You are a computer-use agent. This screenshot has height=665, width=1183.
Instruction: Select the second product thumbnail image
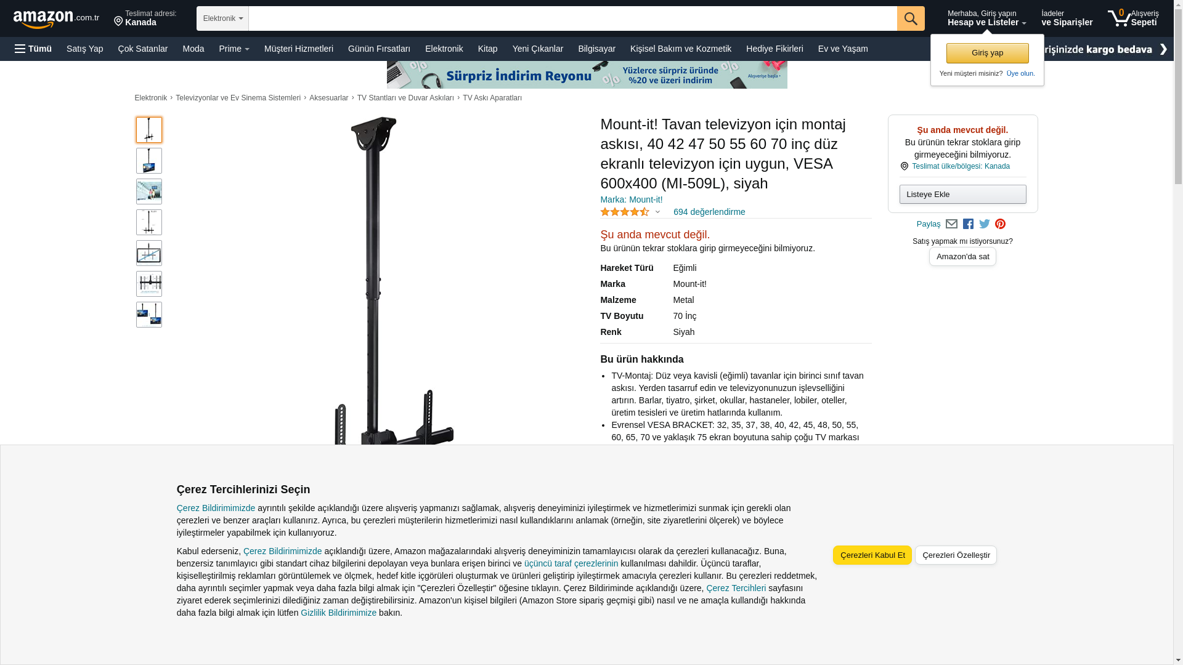[149, 161]
